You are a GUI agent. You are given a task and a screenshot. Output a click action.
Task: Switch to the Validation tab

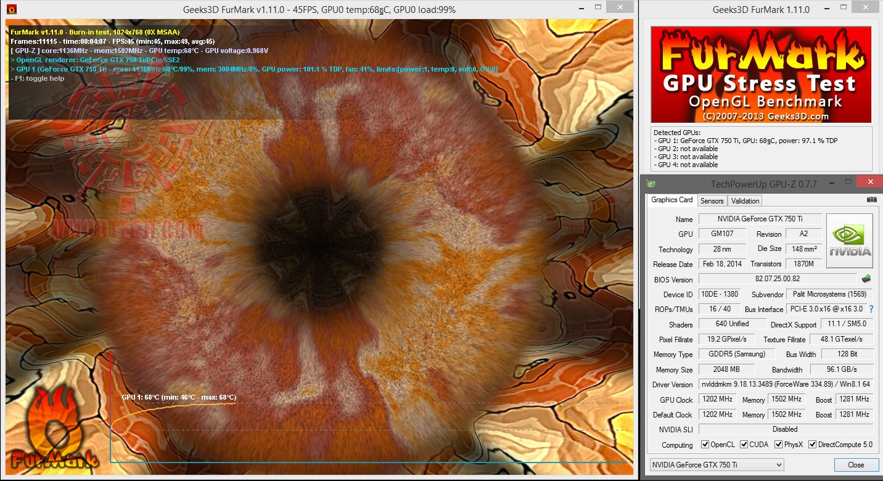pyautogui.click(x=745, y=200)
